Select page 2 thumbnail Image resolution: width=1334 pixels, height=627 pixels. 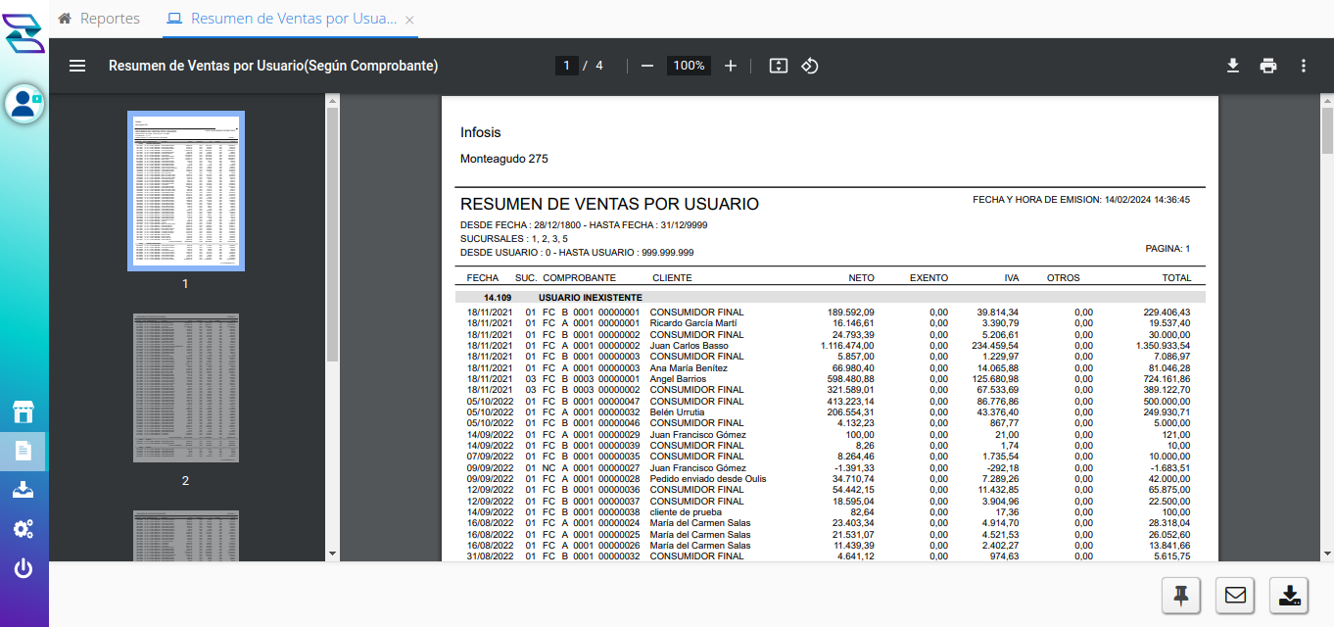pos(186,388)
